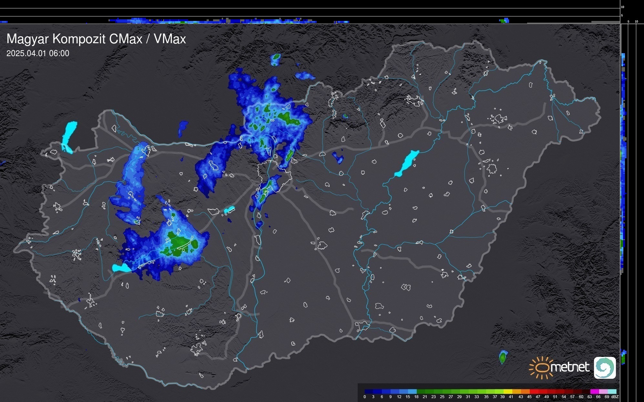Select the yellow 39 dBZ swatch

tap(507, 391)
